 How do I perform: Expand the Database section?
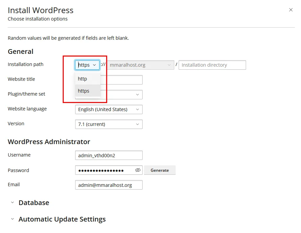(30, 203)
